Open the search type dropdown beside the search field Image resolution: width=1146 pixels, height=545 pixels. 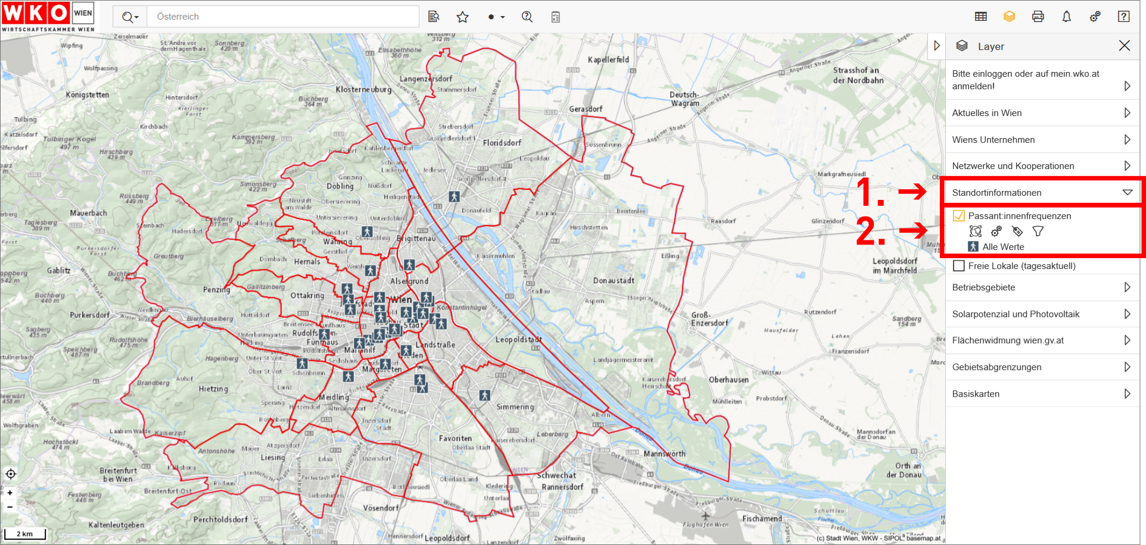(x=130, y=17)
